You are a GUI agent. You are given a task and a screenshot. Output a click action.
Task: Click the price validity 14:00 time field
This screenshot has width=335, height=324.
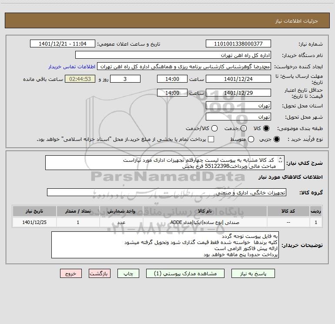coord(172,93)
